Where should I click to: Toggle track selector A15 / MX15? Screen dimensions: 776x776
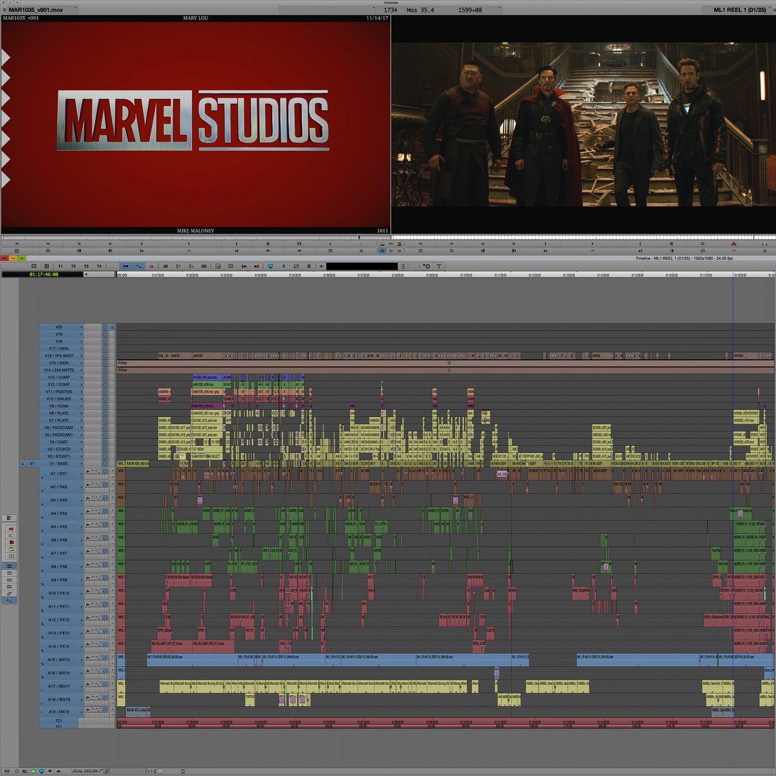[59, 660]
